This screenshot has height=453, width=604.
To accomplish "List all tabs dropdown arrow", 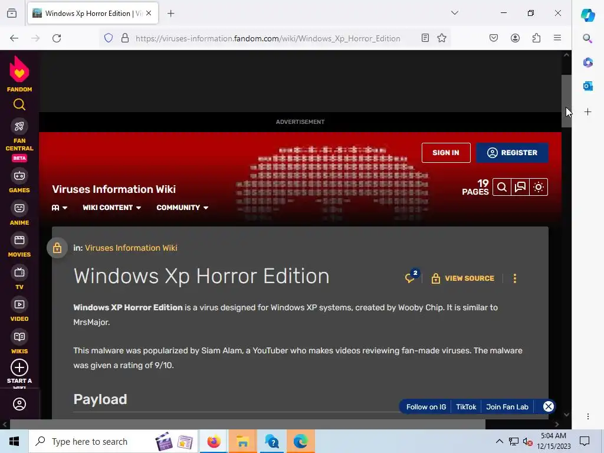I will tap(455, 13).
